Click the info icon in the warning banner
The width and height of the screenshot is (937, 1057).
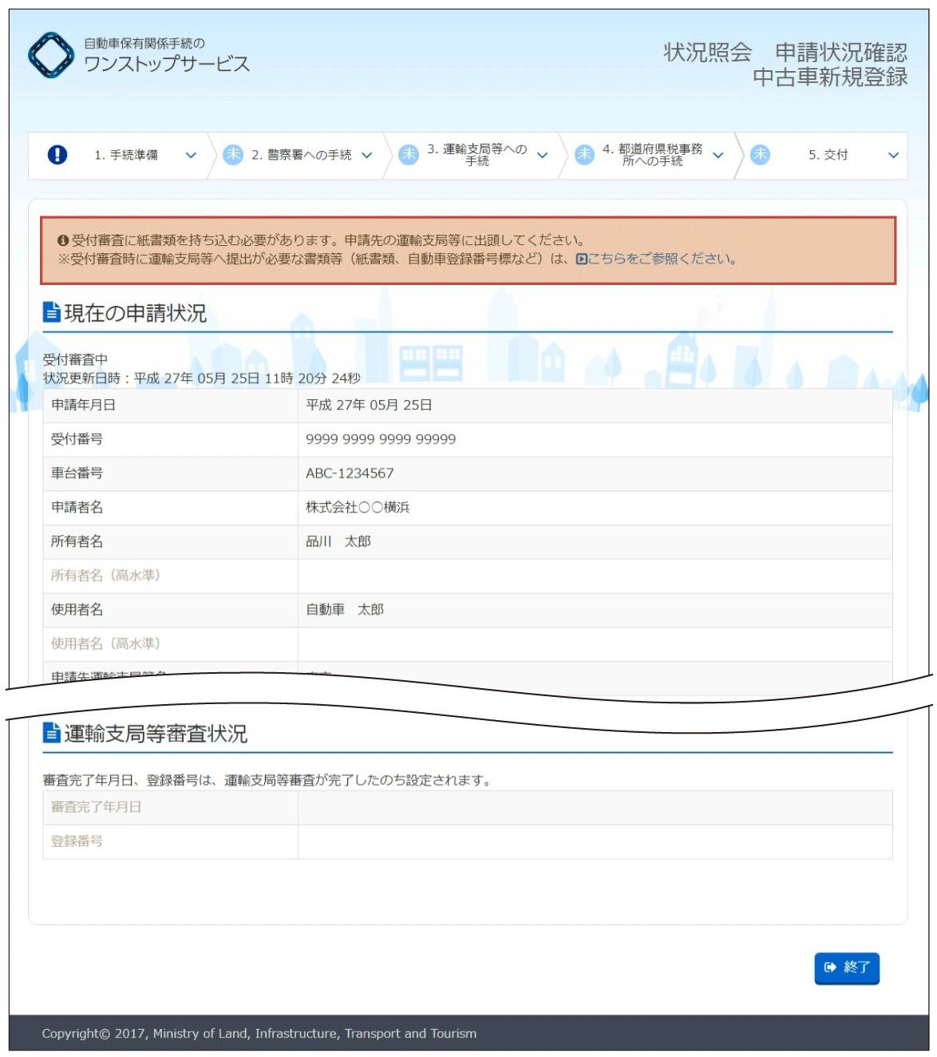(63, 240)
